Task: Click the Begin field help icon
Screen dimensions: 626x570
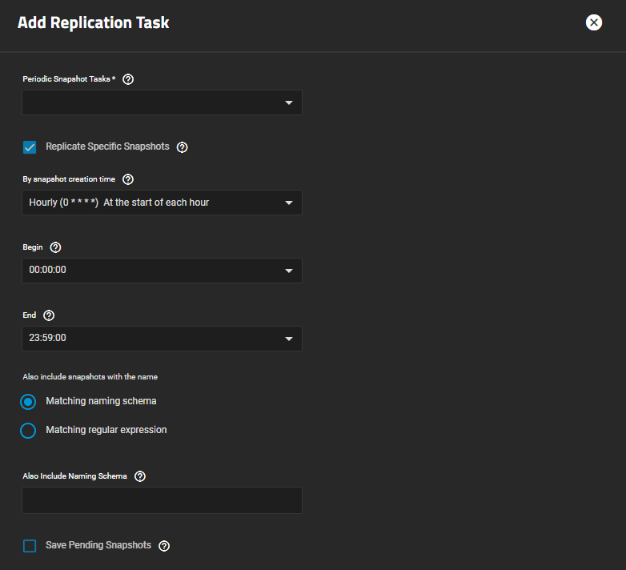Action: click(x=55, y=247)
